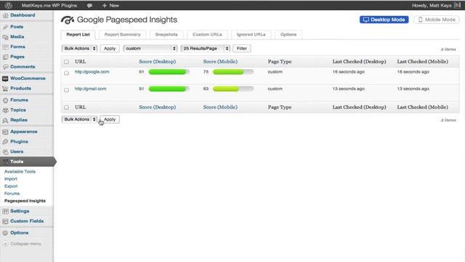The width and height of the screenshot is (465, 262).
Task: Click the Custom Fields sidebar icon
Action: point(5,221)
